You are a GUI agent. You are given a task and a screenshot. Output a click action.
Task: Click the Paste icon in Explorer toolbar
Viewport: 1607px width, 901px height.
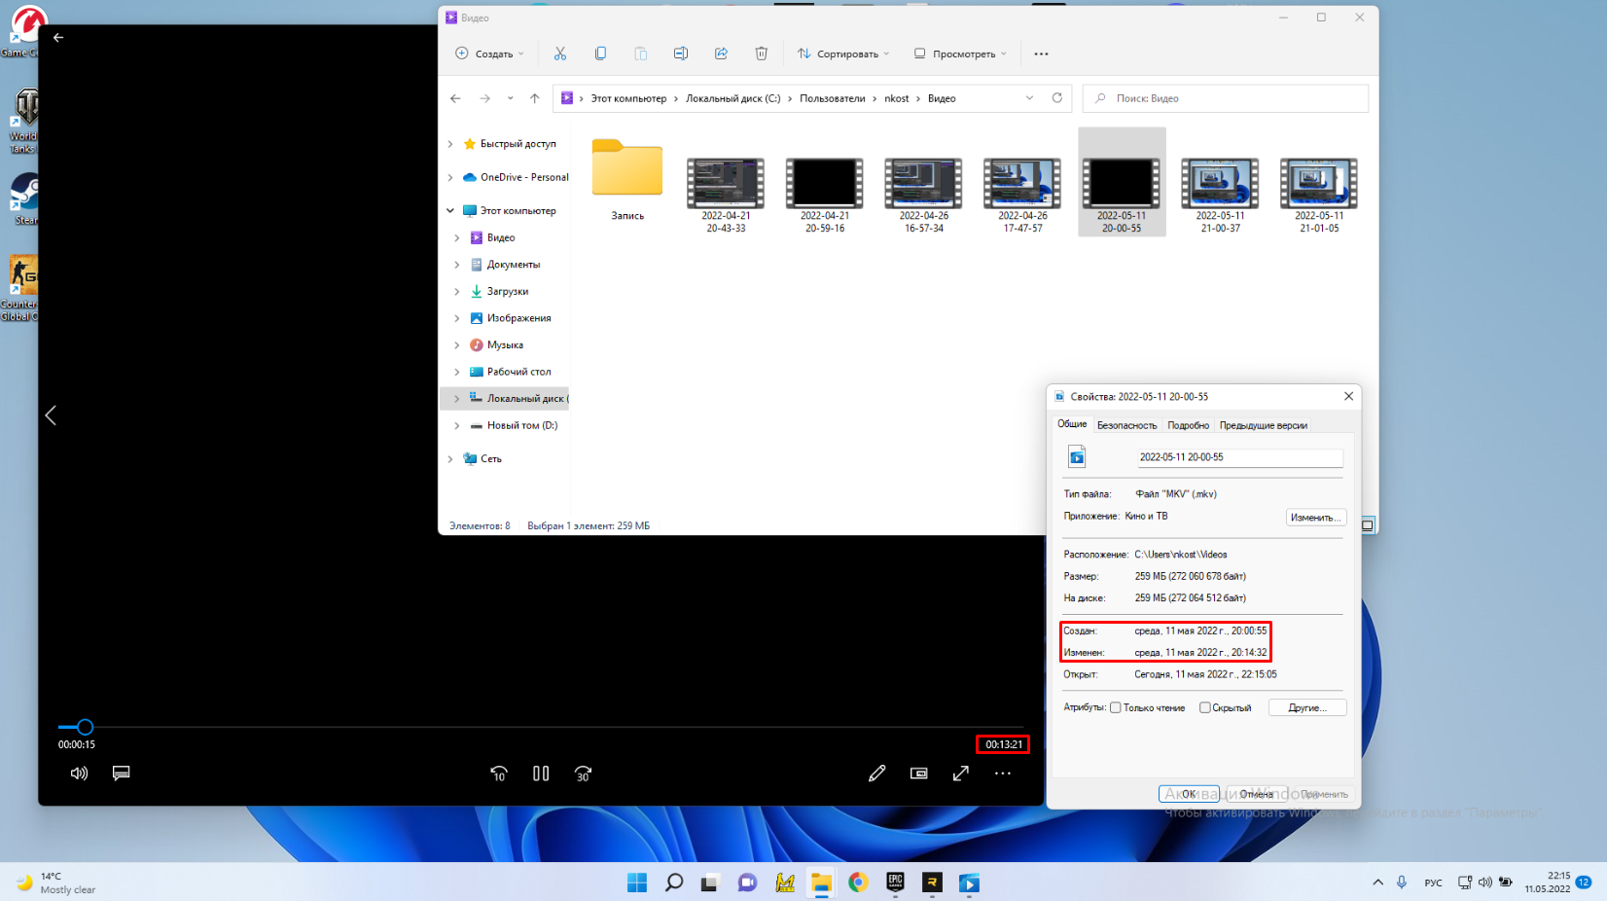tap(640, 54)
